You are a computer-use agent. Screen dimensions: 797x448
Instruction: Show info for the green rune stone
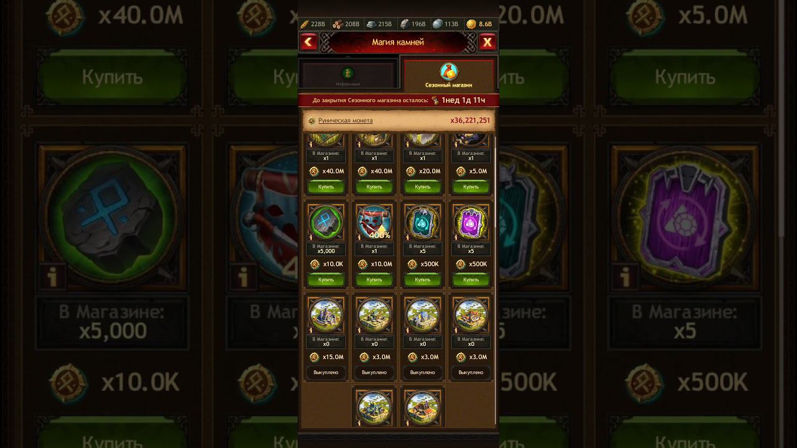tap(311, 237)
